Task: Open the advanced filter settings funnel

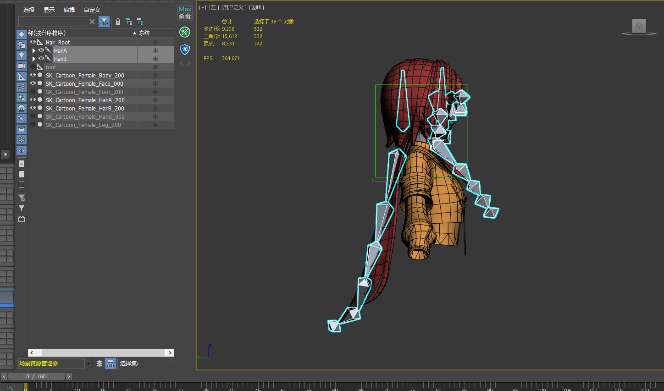Action: (22, 198)
